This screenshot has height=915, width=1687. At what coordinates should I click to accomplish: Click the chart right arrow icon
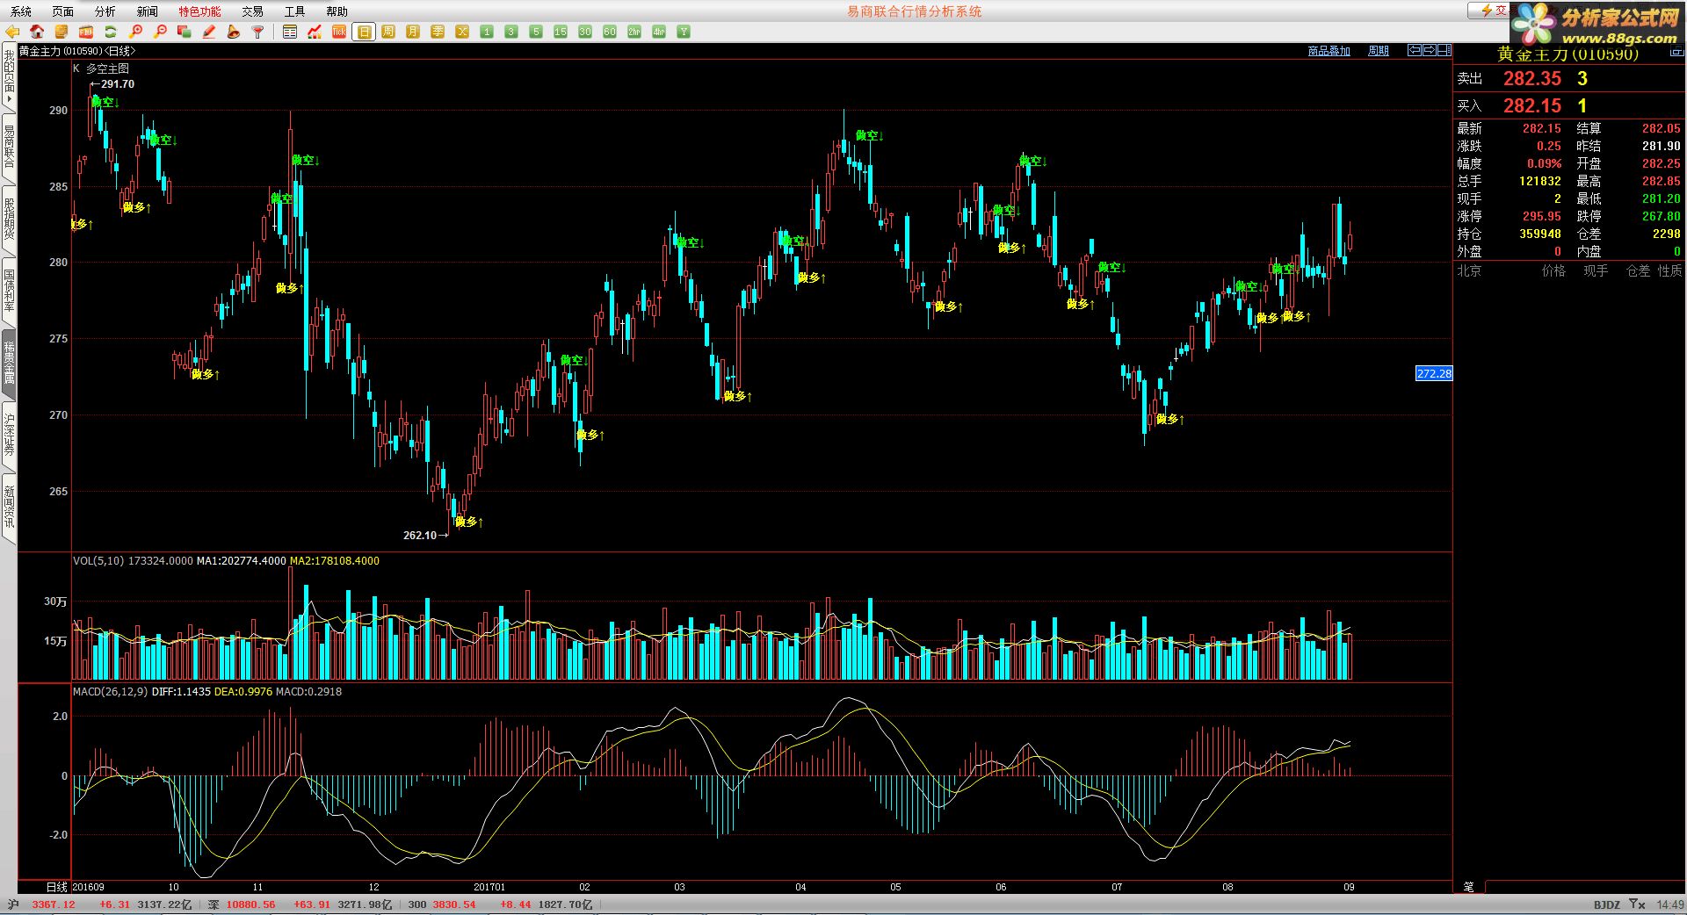(x=1430, y=50)
